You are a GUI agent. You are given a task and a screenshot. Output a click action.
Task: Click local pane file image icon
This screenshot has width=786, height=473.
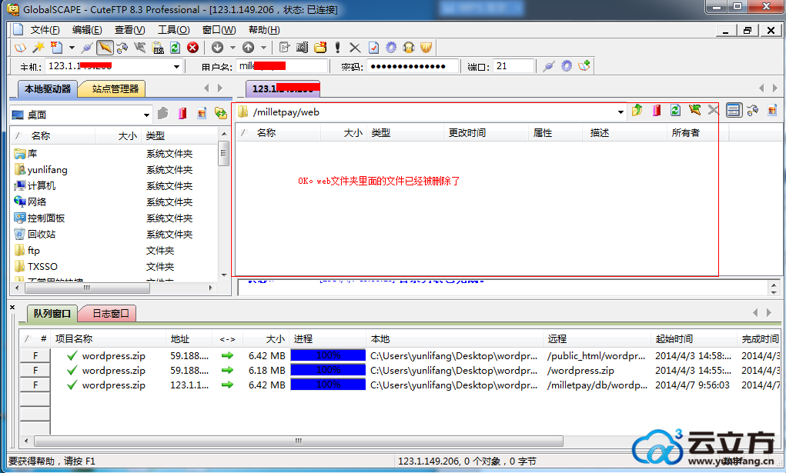(x=202, y=114)
